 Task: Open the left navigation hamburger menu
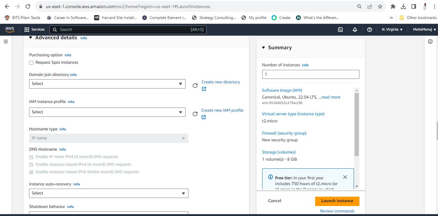tap(5, 42)
